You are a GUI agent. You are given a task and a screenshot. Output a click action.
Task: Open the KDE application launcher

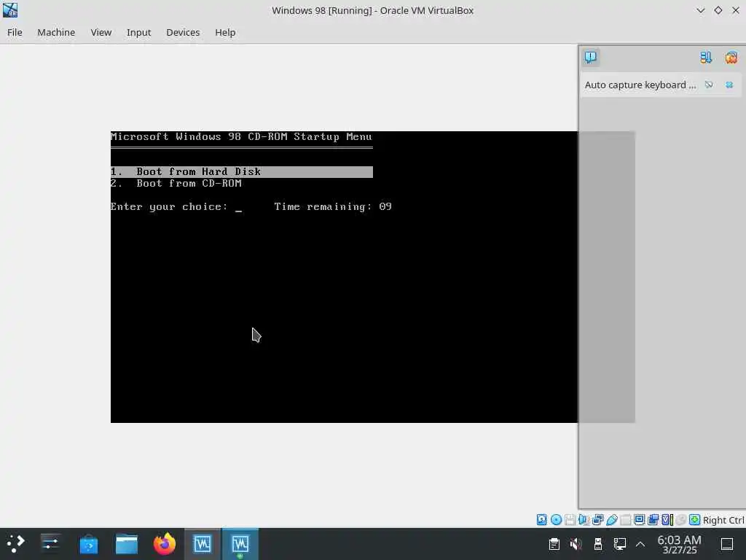point(15,543)
